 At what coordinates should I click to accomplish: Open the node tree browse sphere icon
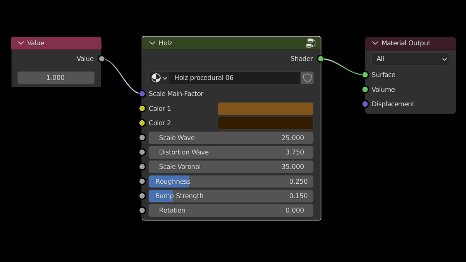pos(159,78)
